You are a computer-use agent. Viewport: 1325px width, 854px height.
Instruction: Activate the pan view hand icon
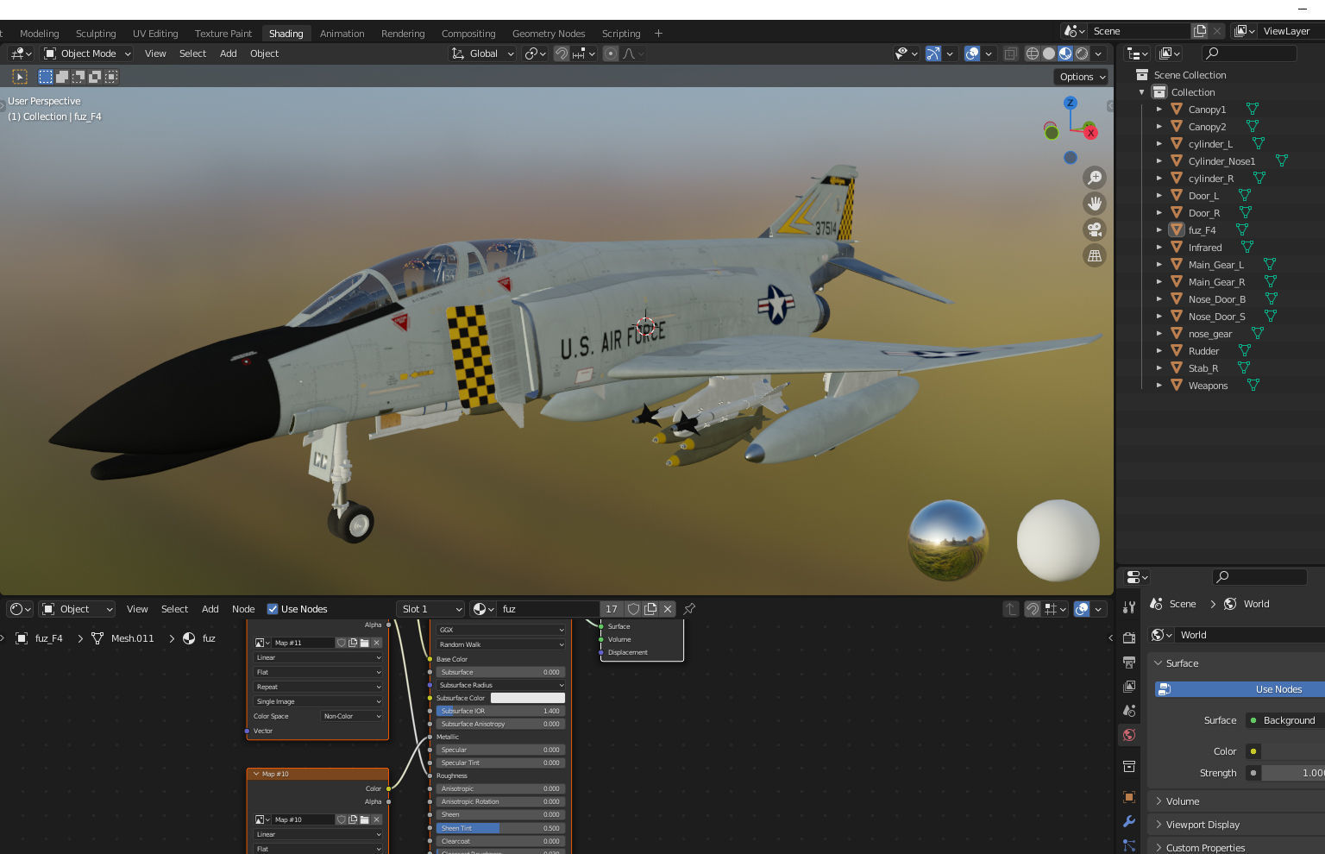click(x=1095, y=204)
